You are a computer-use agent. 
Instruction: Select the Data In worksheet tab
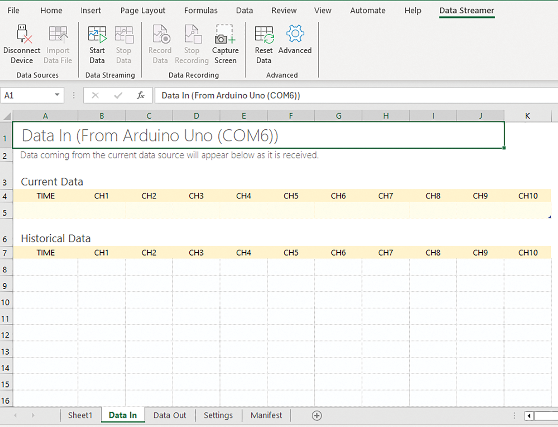coord(123,415)
